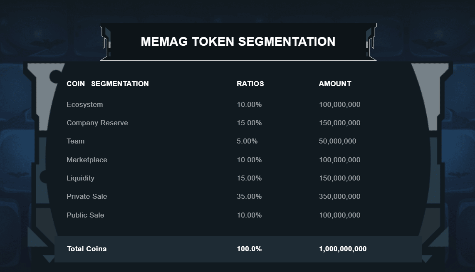Click the Team row label
Viewport: 475px width, 272px height.
pos(75,141)
